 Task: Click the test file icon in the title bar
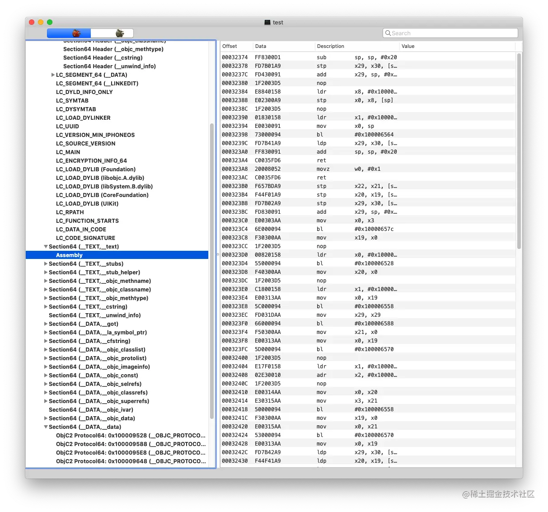click(267, 22)
